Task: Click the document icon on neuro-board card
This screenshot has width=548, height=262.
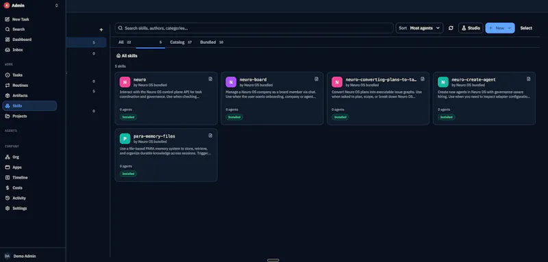Action: pos(316,79)
